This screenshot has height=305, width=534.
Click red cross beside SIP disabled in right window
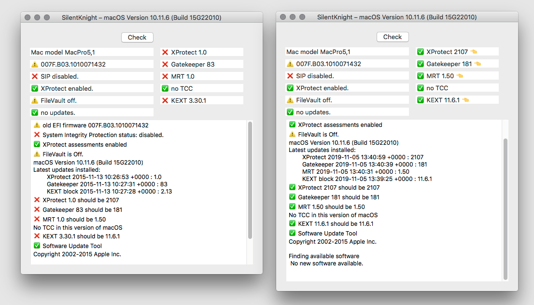[290, 76]
